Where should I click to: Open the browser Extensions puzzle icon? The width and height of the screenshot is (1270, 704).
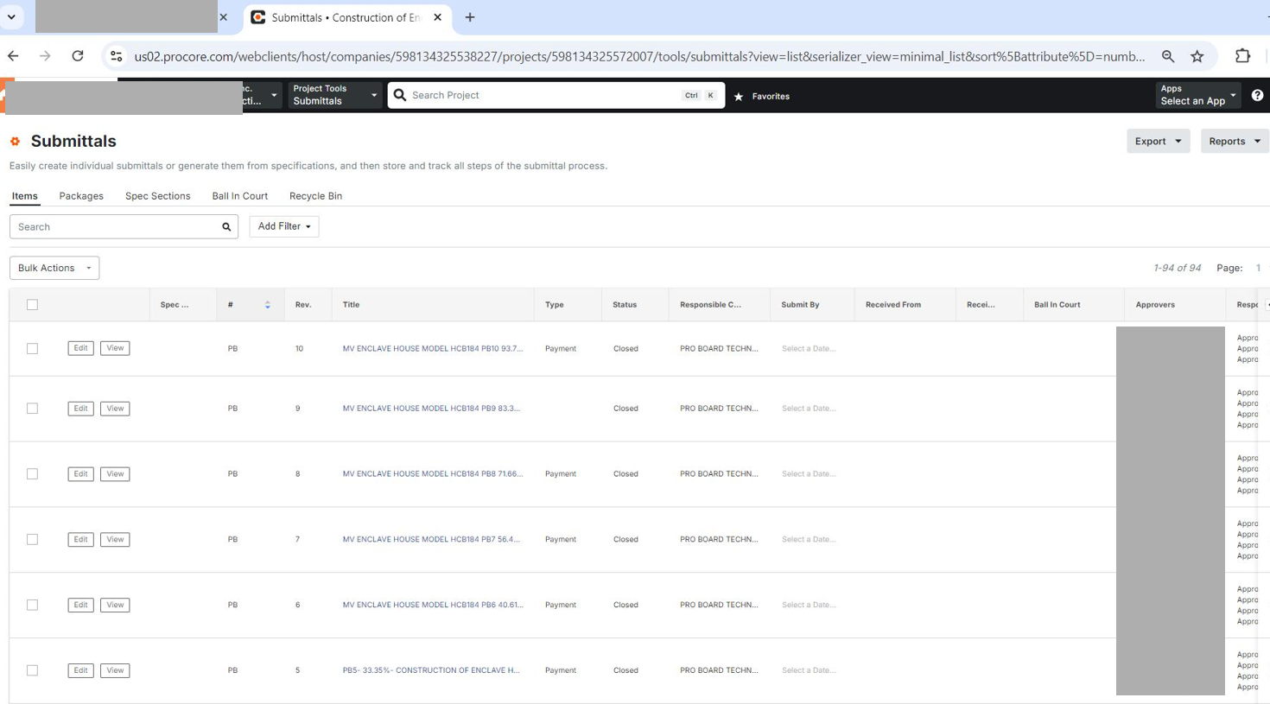click(x=1242, y=56)
